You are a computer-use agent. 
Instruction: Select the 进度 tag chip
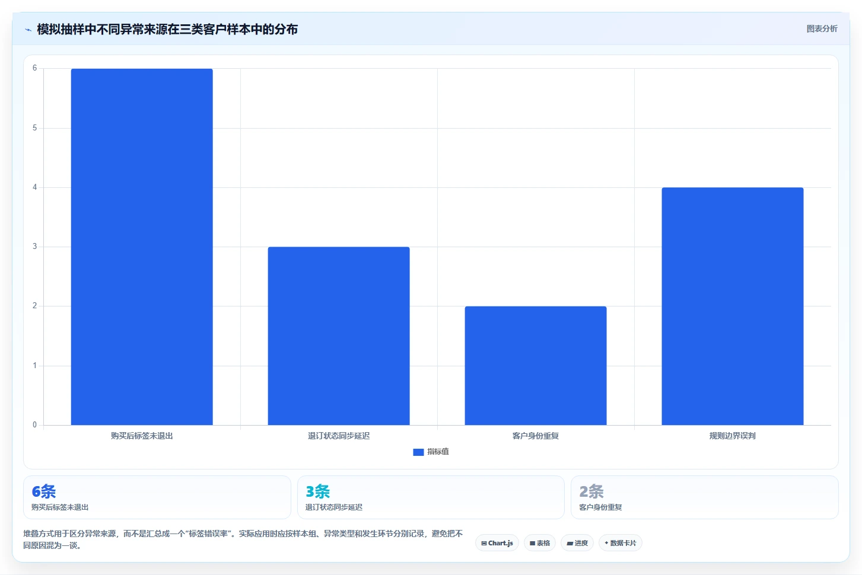577,543
